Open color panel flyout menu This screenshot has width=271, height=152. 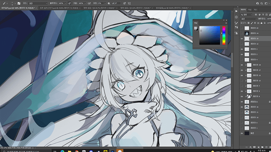coord(226,23)
